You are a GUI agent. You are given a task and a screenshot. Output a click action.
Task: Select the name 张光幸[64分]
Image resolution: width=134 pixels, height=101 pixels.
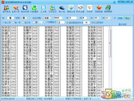pos(96,56)
